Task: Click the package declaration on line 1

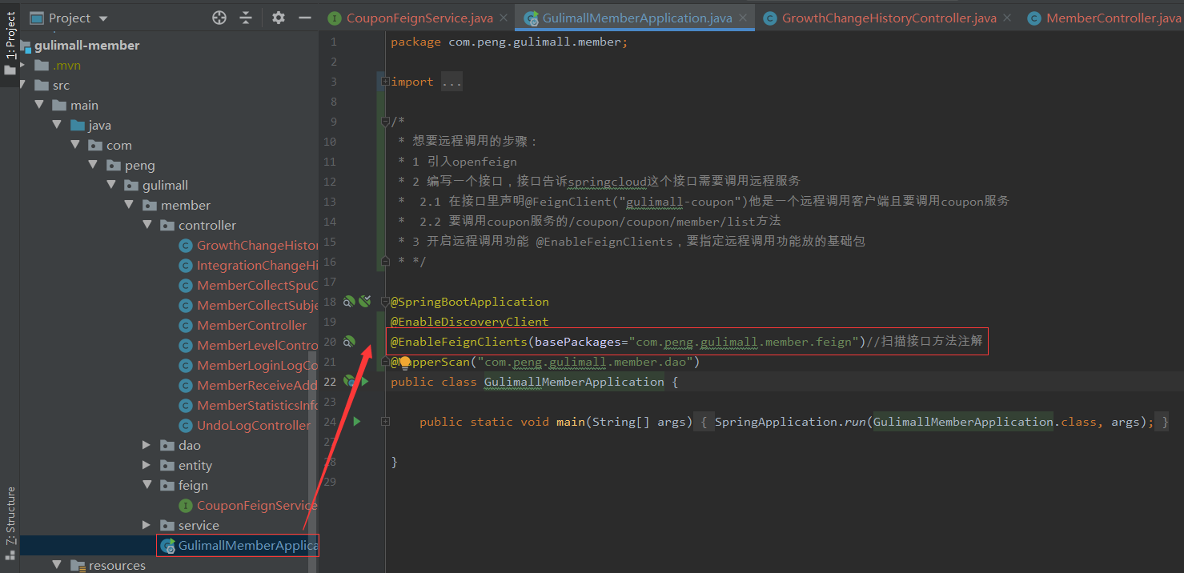Action: click(509, 42)
